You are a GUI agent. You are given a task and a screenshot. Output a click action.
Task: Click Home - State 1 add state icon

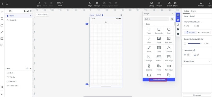103,15
